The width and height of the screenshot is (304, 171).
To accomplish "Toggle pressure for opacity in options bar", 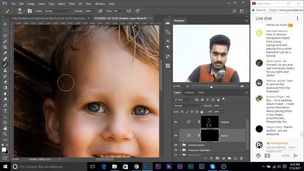I will tap(100, 11).
